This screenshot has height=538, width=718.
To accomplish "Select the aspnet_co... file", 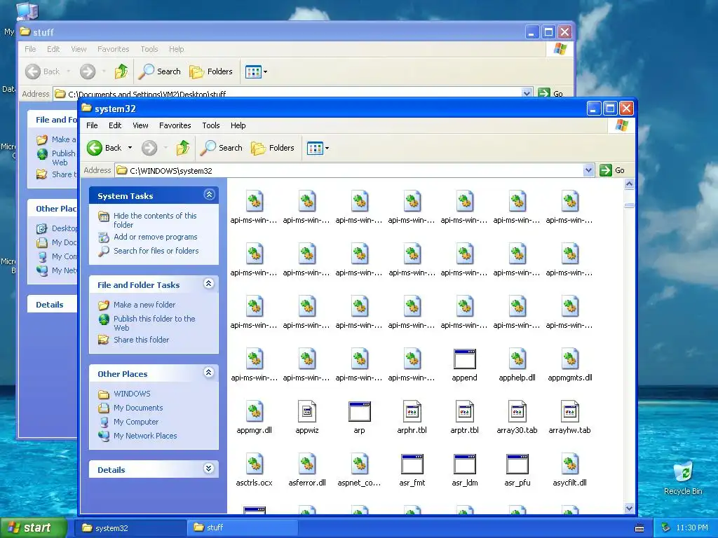I will click(360, 470).
